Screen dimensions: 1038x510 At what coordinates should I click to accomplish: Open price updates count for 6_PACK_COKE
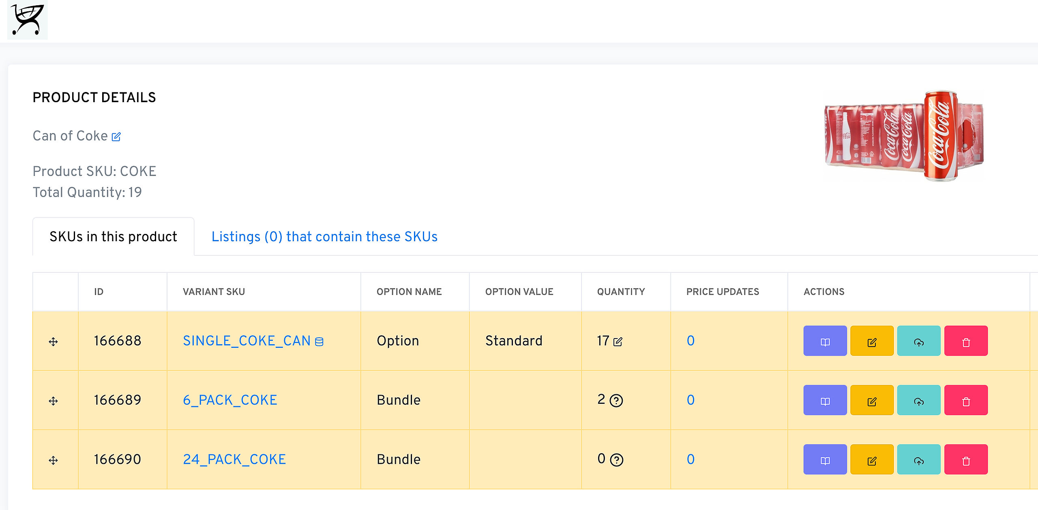pos(691,400)
